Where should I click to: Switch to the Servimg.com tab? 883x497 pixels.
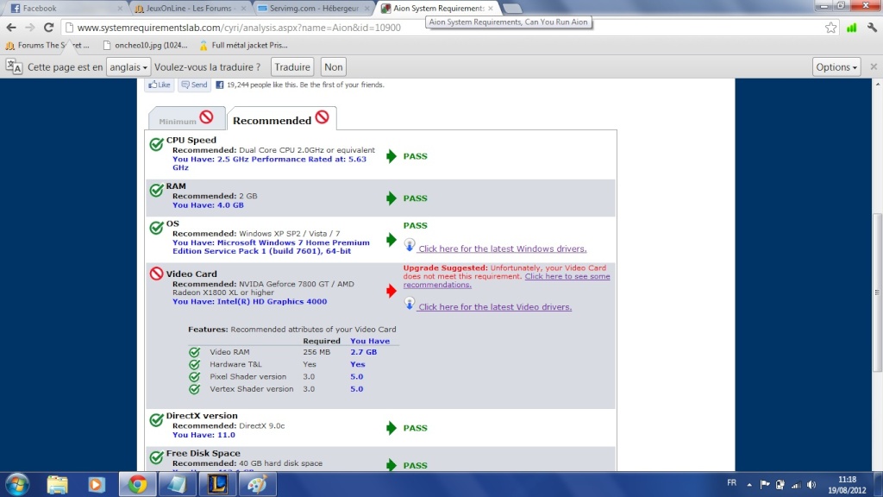(313, 9)
